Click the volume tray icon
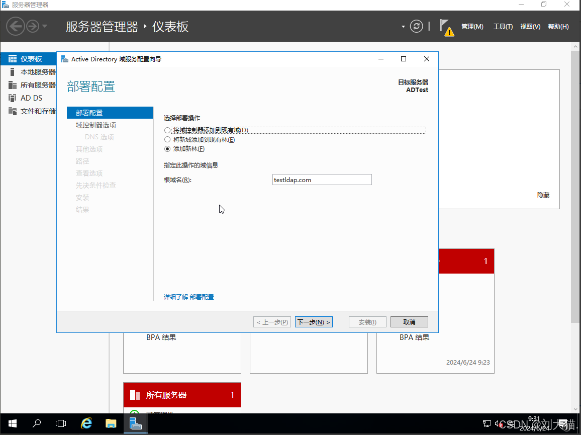Image resolution: width=581 pixels, height=435 pixels. point(498,423)
